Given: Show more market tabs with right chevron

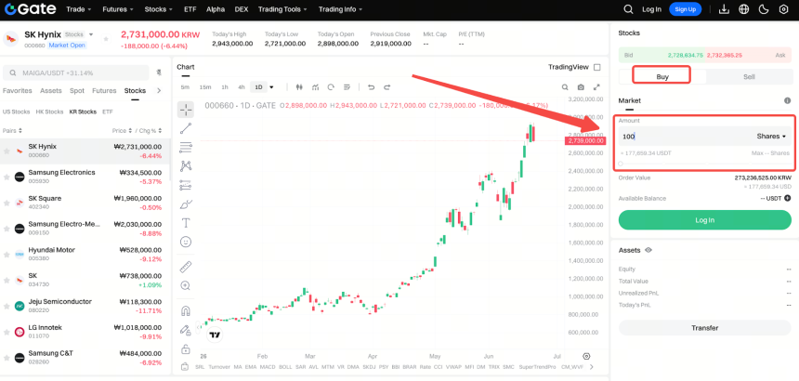Looking at the screenshot, I should 159,91.
